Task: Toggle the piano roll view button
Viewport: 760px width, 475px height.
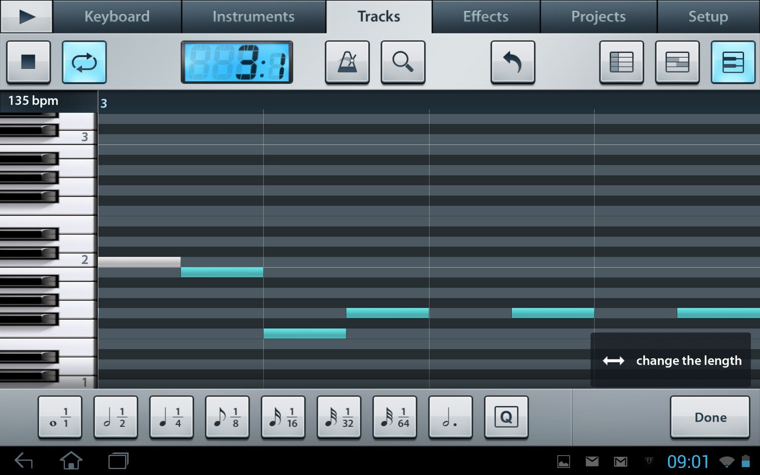Action: [x=733, y=62]
